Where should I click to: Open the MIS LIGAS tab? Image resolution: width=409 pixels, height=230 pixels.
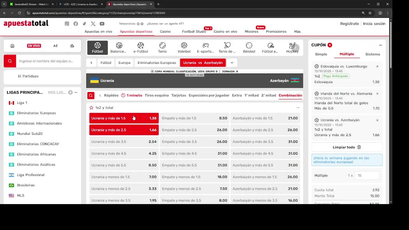[57, 92]
